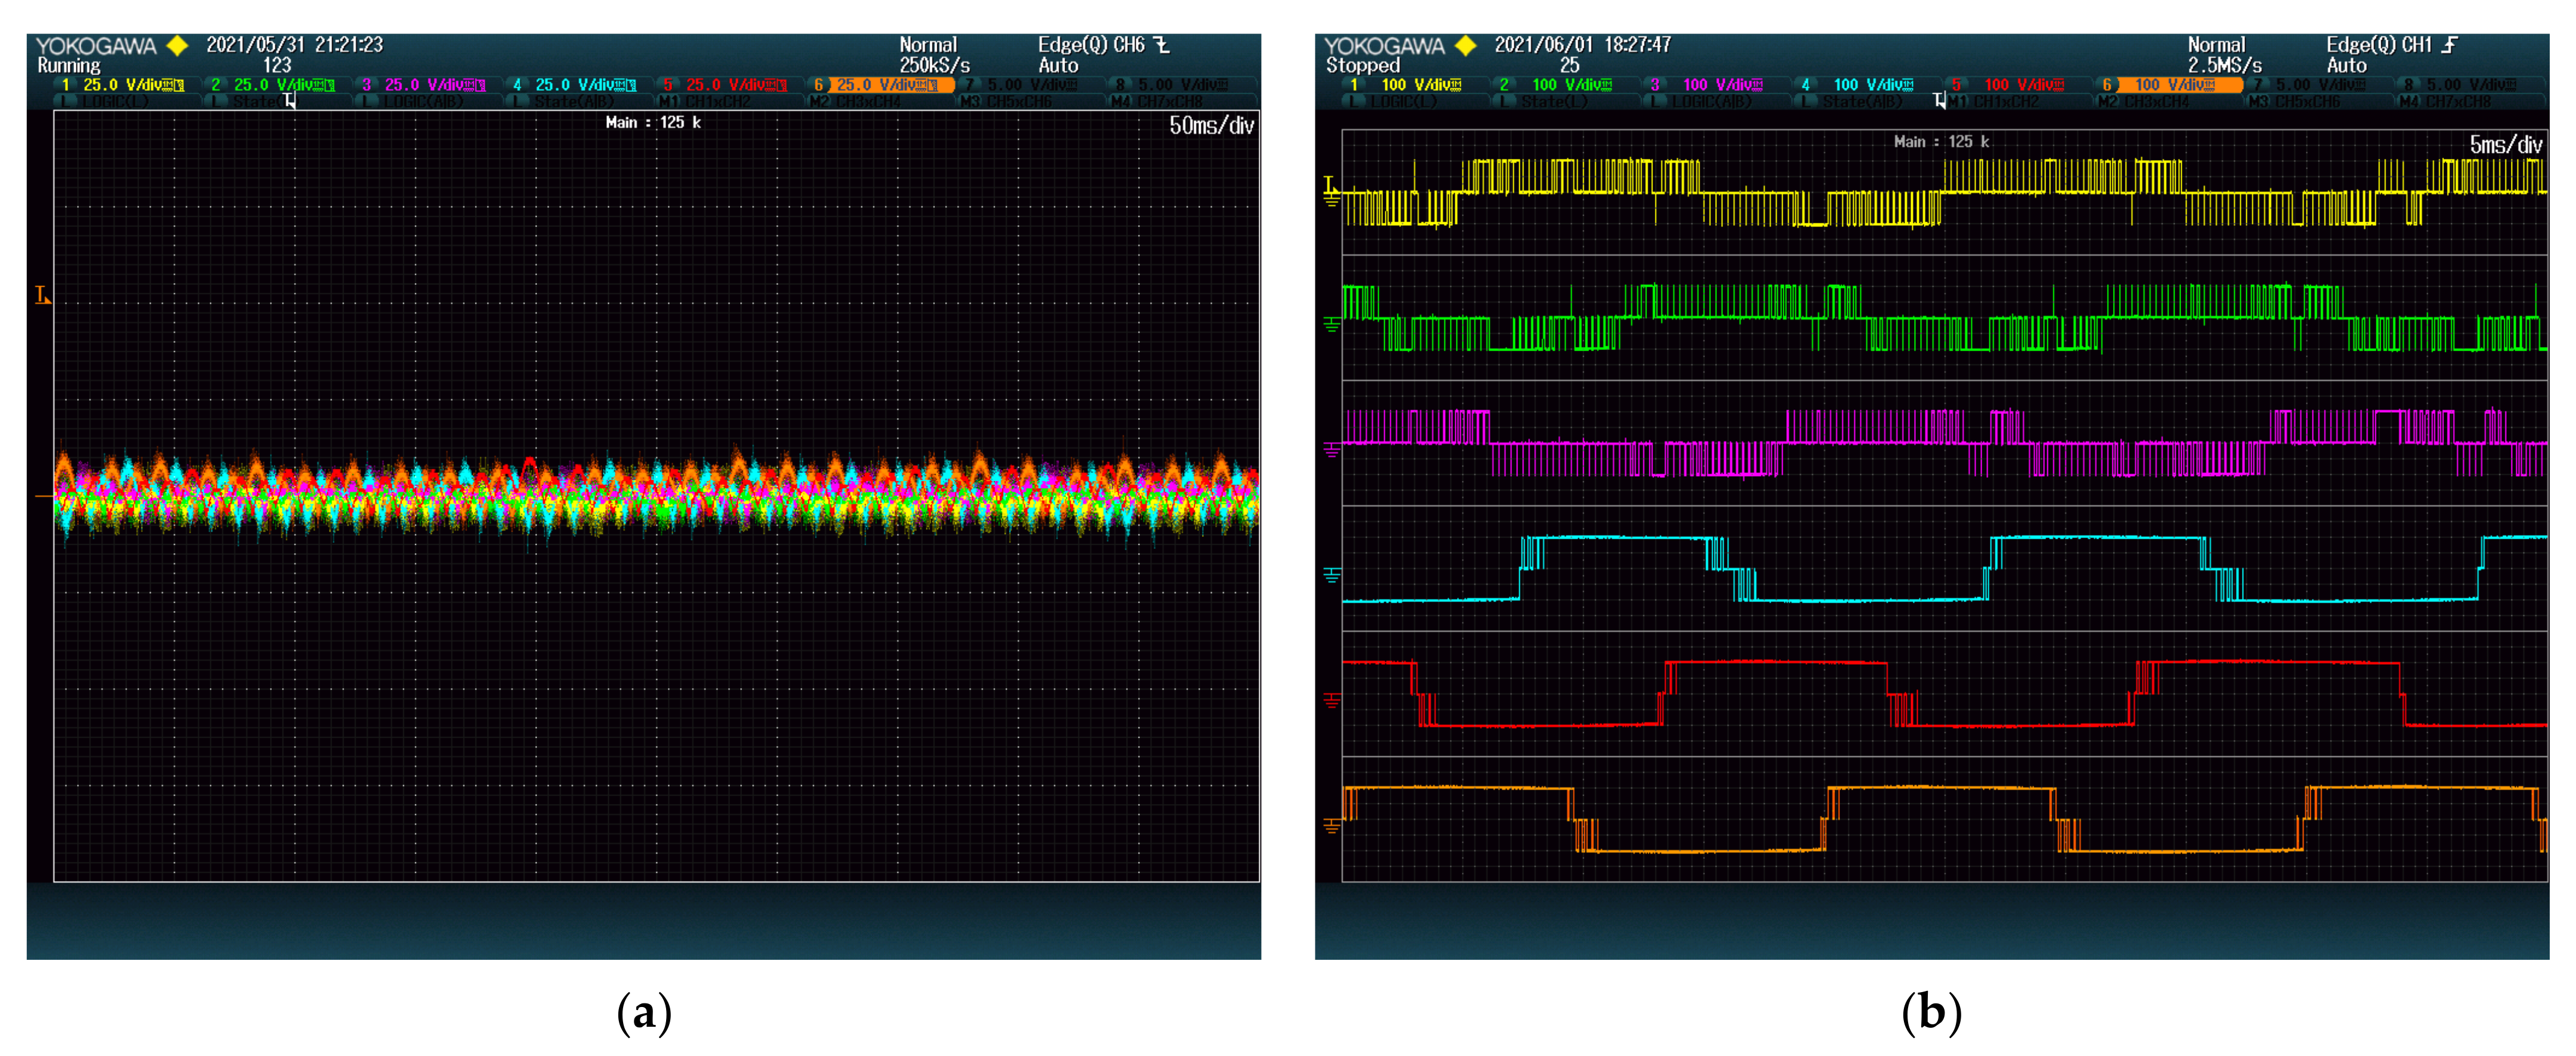The image size is (2576, 1056).
Task: Click the red channel 5 ground marker on right scope
Action: (x=1331, y=700)
